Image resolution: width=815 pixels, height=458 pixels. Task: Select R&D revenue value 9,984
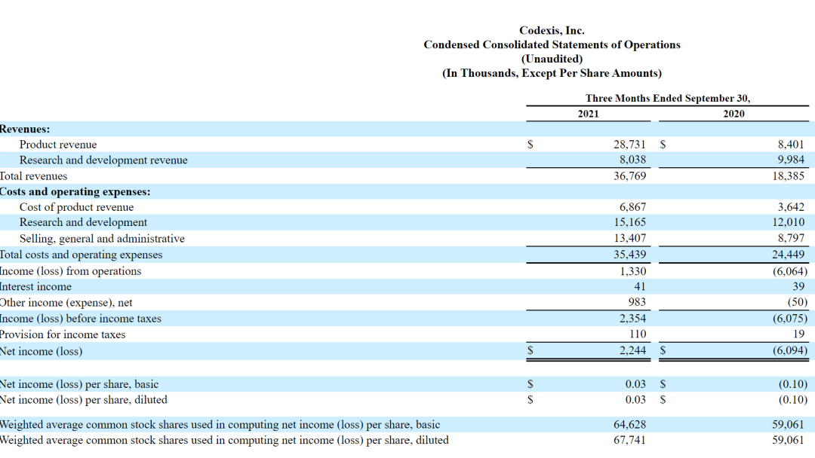[x=791, y=160]
